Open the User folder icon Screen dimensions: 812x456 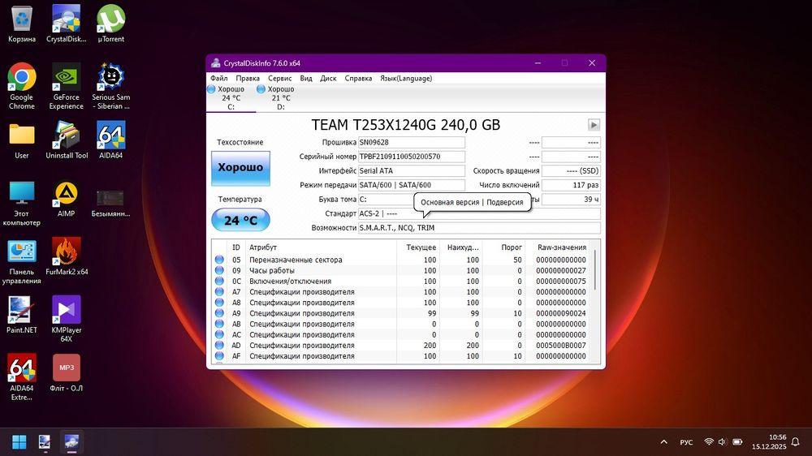pyautogui.click(x=22, y=140)
